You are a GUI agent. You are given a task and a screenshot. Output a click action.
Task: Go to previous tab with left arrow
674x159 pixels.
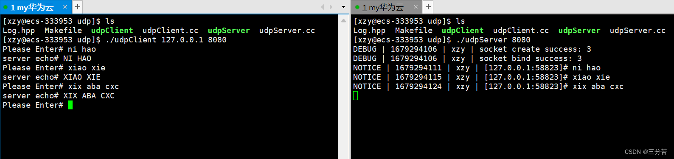click(x=323, y=7)
